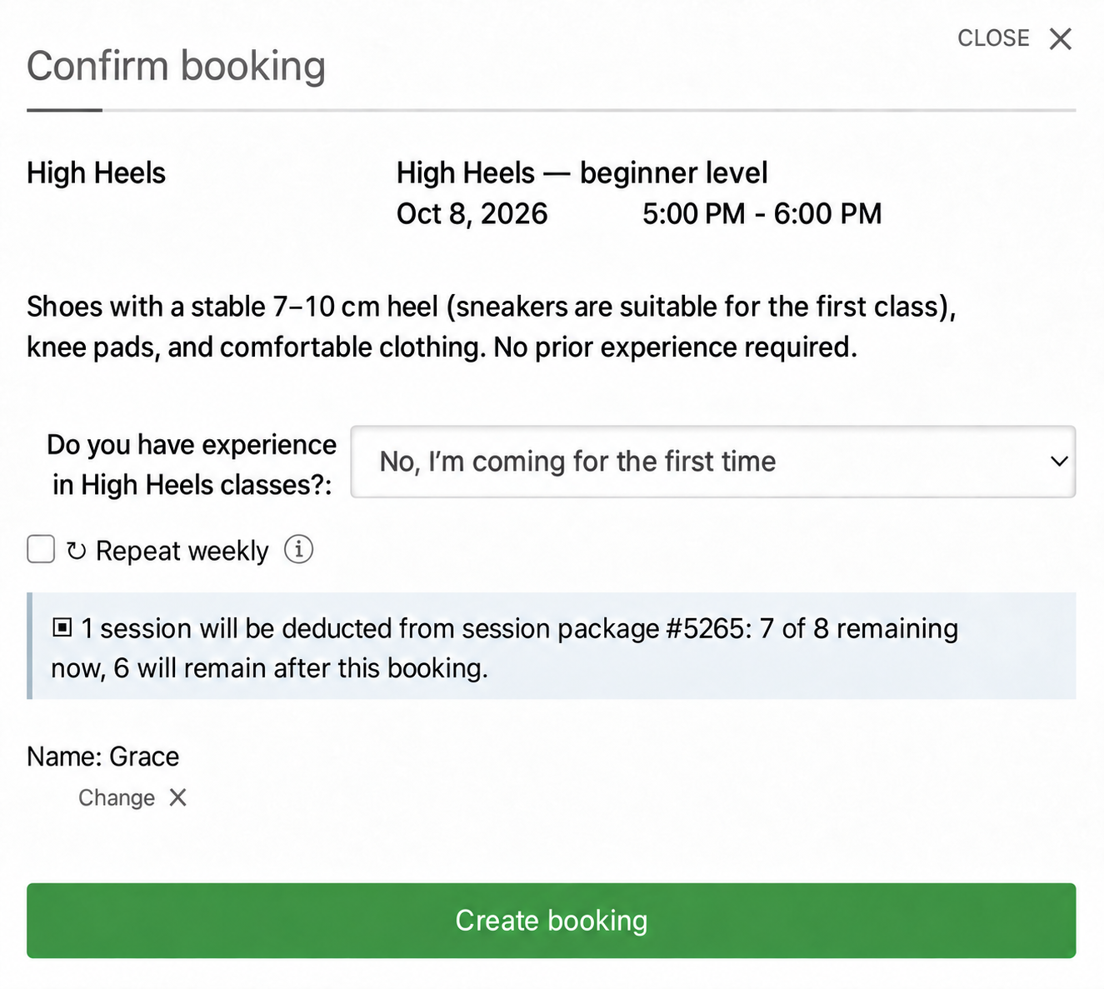Click the Oct 8, 2026 date
The width and height of the screenshot is (1104, 989).
(472, 214)
